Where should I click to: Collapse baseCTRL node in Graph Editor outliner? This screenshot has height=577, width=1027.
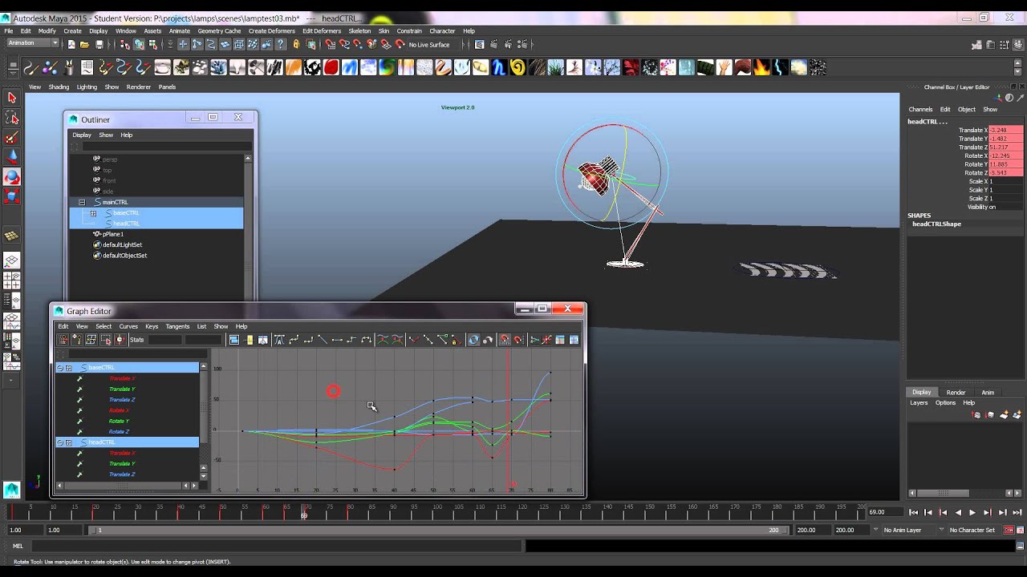pyautogui.click(x=60, y=368)
